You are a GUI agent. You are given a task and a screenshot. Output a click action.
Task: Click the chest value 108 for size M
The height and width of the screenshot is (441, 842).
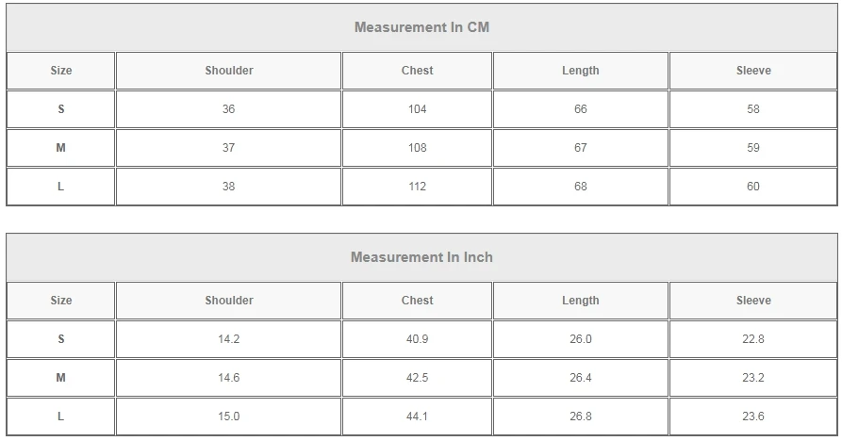[417, 148]
